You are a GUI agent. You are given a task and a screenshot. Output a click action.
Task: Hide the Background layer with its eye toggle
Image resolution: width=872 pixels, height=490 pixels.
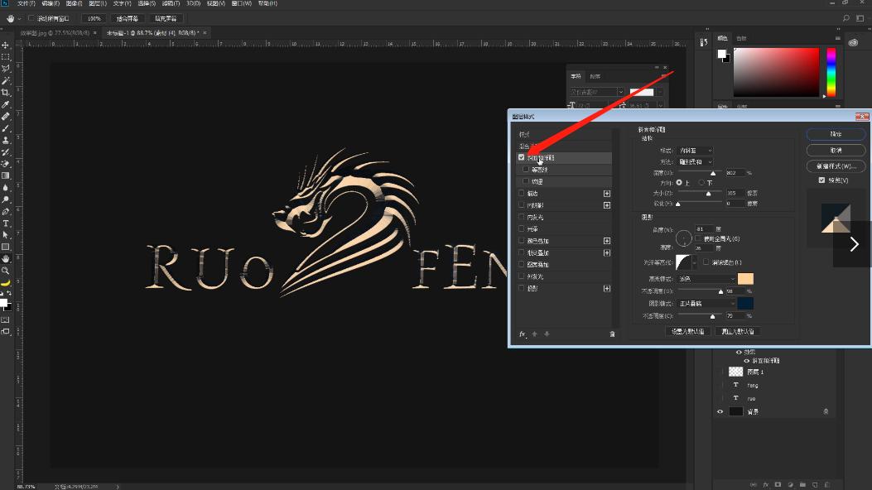click(x=720, y=411)
